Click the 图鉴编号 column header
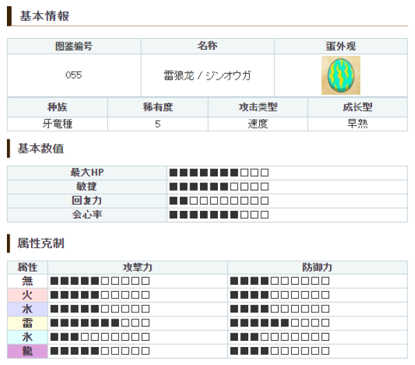415x365 pixels. (74, 46)
